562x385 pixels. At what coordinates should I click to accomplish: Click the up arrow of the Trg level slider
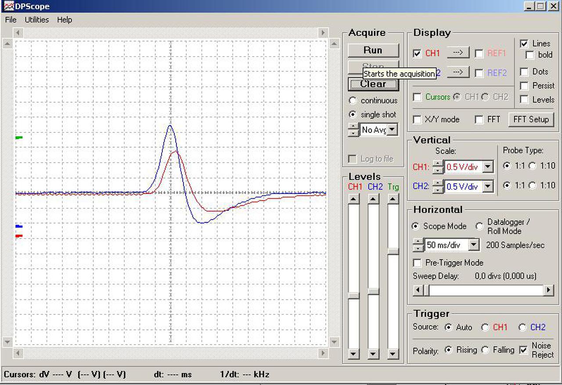pos(393,199)
